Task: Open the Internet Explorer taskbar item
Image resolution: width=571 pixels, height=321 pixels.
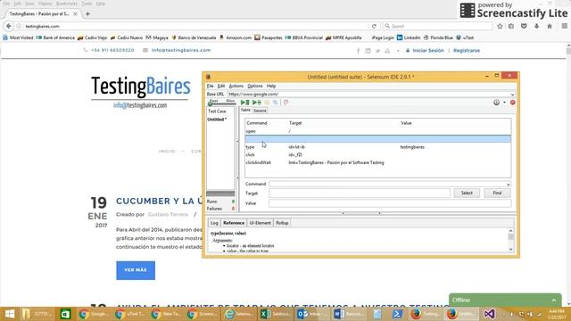Action: pos(238,314)
